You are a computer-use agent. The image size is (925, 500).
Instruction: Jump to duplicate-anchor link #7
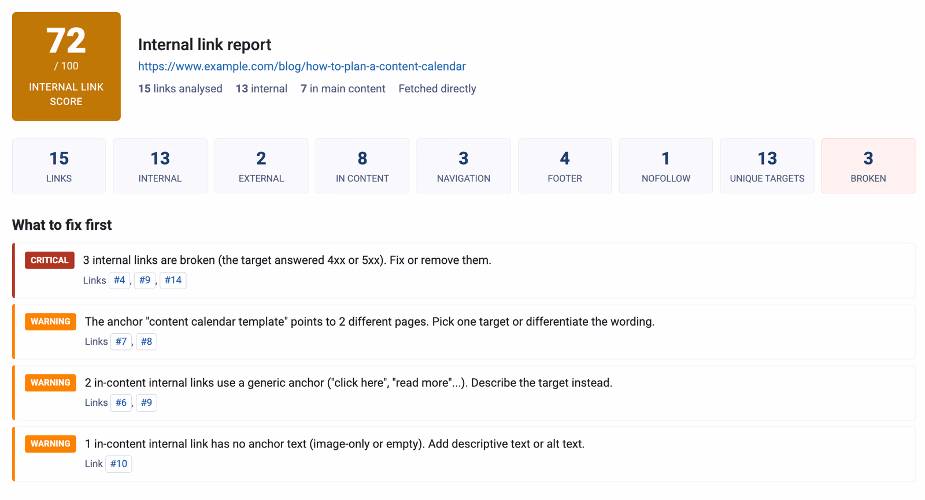click(x=121, y=341)
